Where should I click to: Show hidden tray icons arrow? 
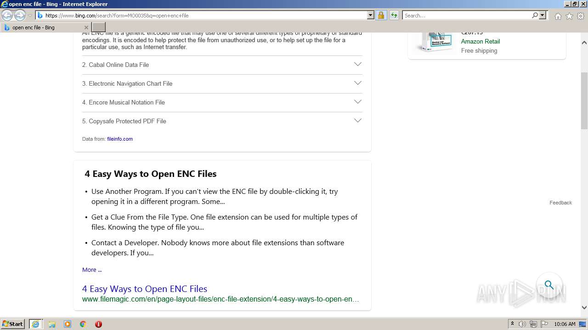512,324
